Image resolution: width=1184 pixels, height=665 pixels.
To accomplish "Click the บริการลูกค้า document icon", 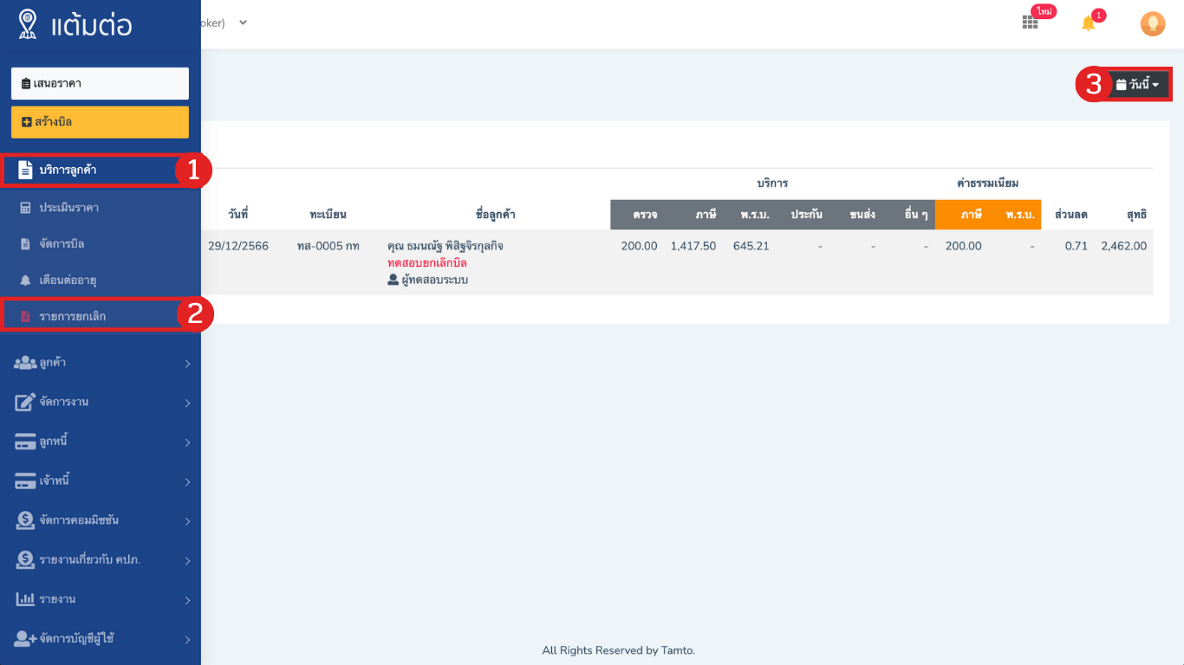I will coord(25,170).
